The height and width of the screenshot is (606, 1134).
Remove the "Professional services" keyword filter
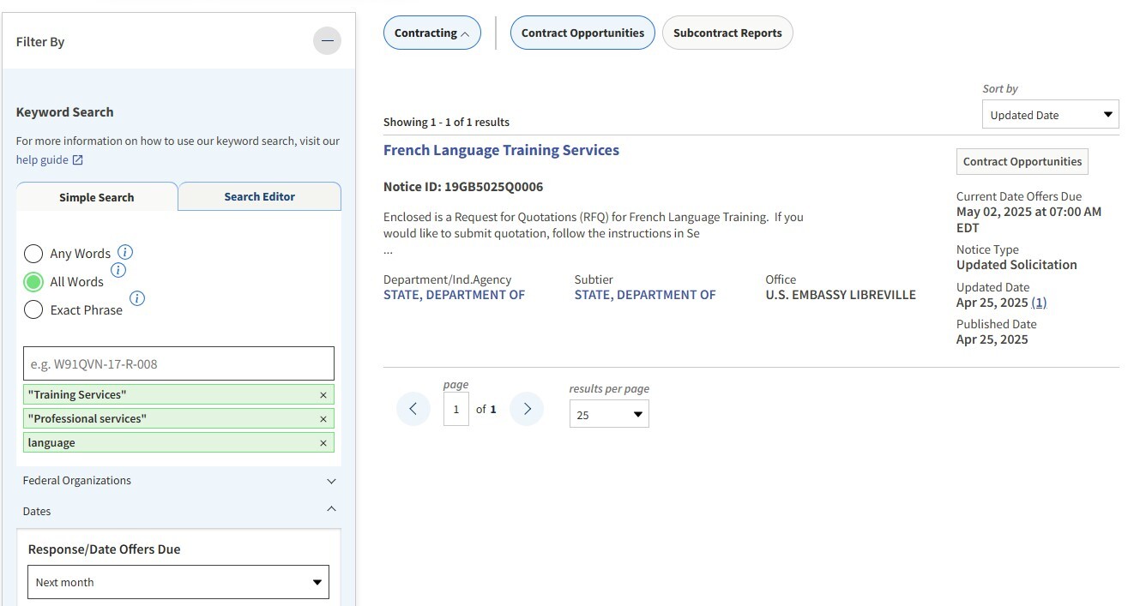[323, 418]
